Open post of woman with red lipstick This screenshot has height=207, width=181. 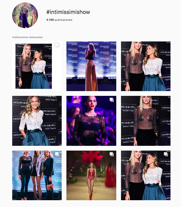click(x=91, y=121)
